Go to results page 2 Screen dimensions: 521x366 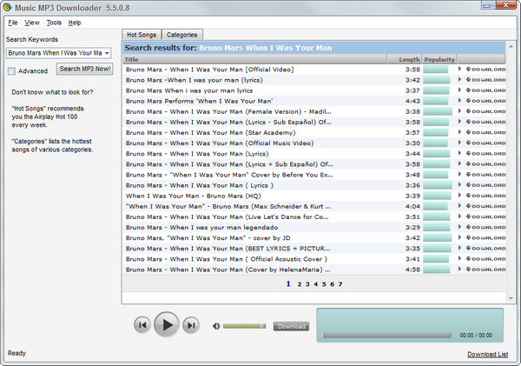point(300,284)
